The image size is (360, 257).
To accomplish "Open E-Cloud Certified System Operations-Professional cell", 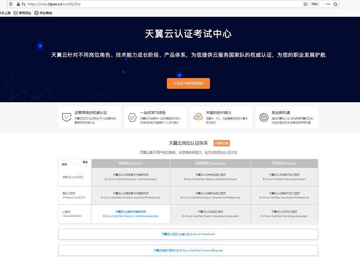I will pos(210,196).
